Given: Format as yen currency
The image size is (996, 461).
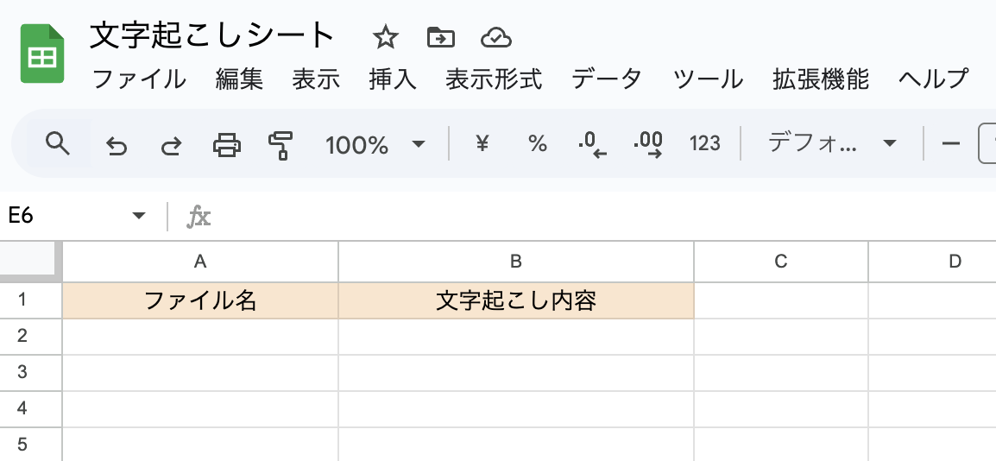Looking at the screenshot, I should tap(482, 144).
